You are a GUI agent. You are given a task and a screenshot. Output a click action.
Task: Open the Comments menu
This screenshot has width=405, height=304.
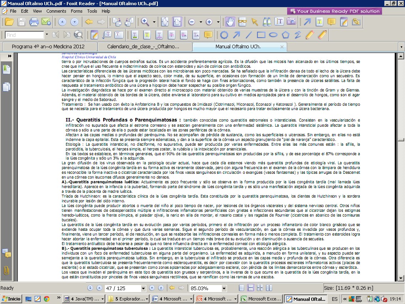pos(56,11)
